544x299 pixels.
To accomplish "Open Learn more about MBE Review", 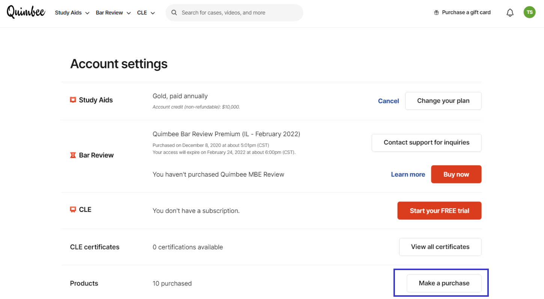I will pos(408,174).
